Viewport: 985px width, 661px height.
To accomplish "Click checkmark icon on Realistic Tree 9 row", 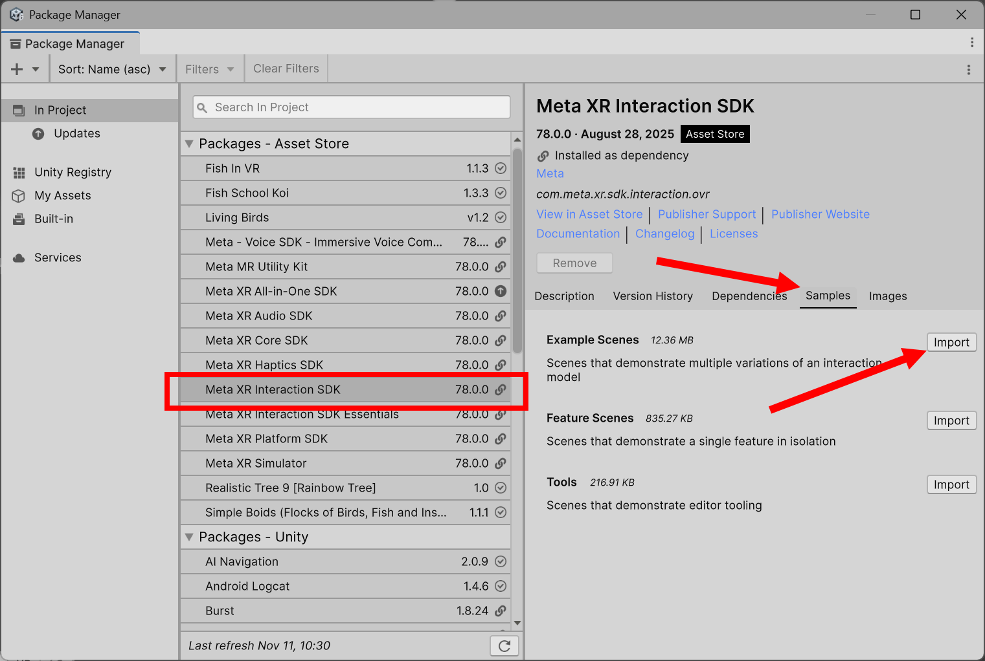I will pyautogui.click(x=501, y=488).
